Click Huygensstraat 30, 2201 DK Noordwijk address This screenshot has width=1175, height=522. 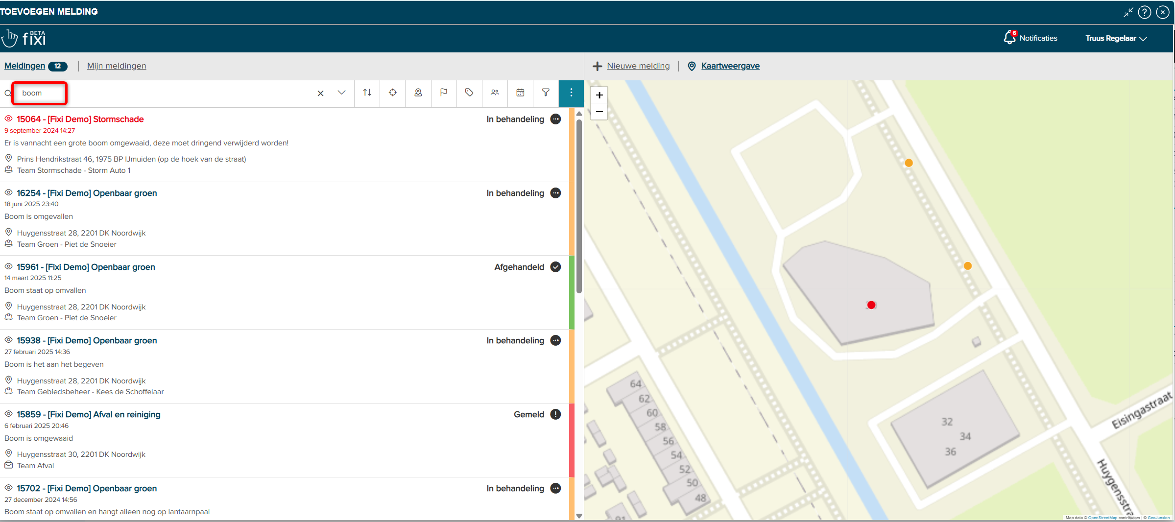(81, 454)
